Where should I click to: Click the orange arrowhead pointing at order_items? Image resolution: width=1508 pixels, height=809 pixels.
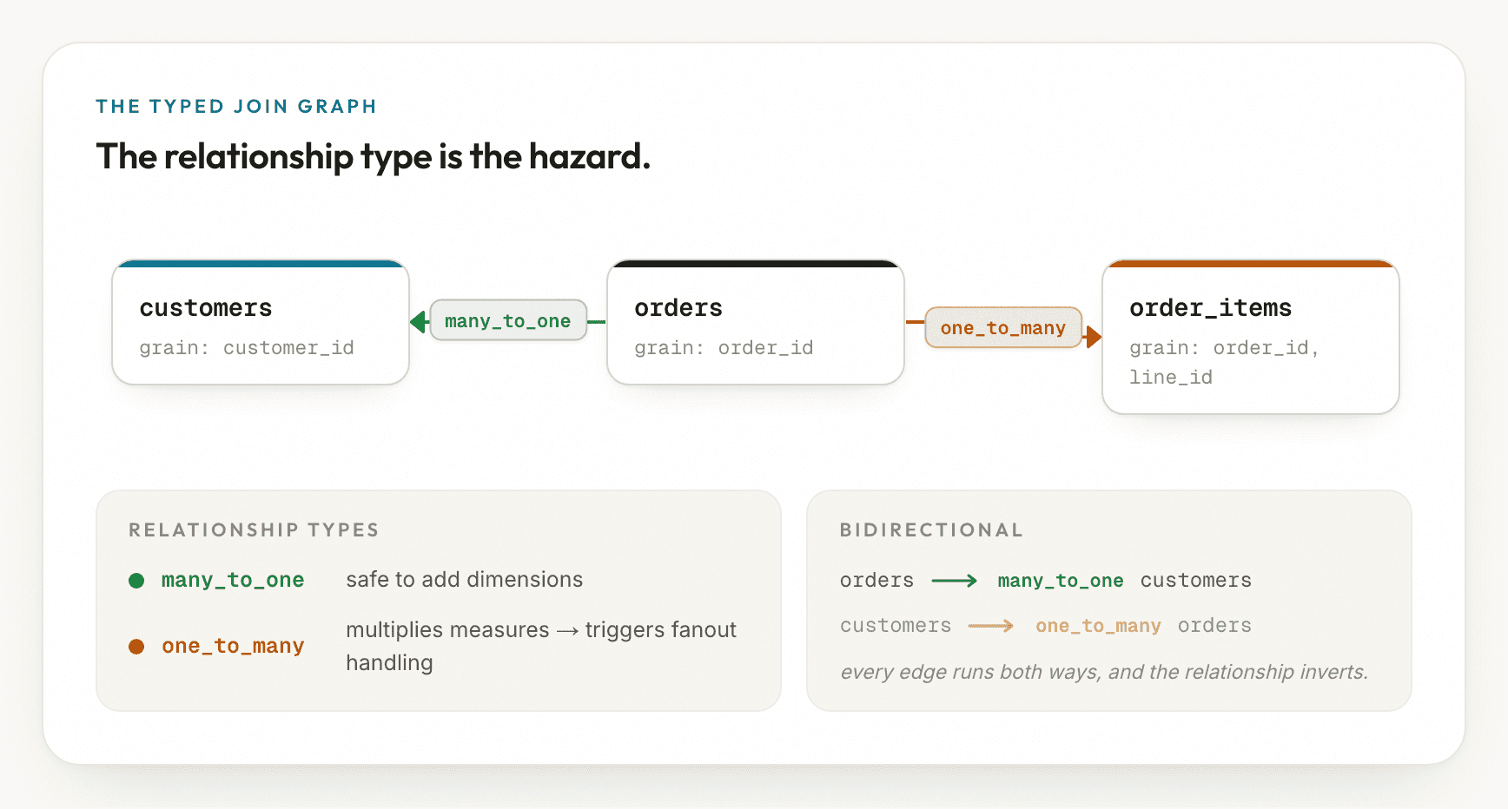click(1093, 337)
